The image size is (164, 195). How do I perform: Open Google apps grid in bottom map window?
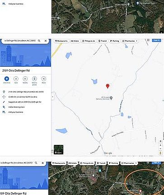click(x=148, y=162)
